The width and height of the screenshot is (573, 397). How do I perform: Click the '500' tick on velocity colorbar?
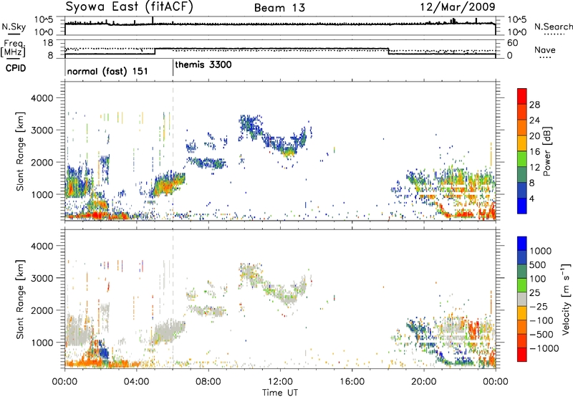[538, 264]
